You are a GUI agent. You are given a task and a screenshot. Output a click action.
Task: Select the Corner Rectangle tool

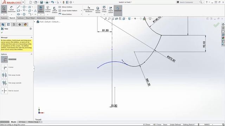click(x=18, y=11)
